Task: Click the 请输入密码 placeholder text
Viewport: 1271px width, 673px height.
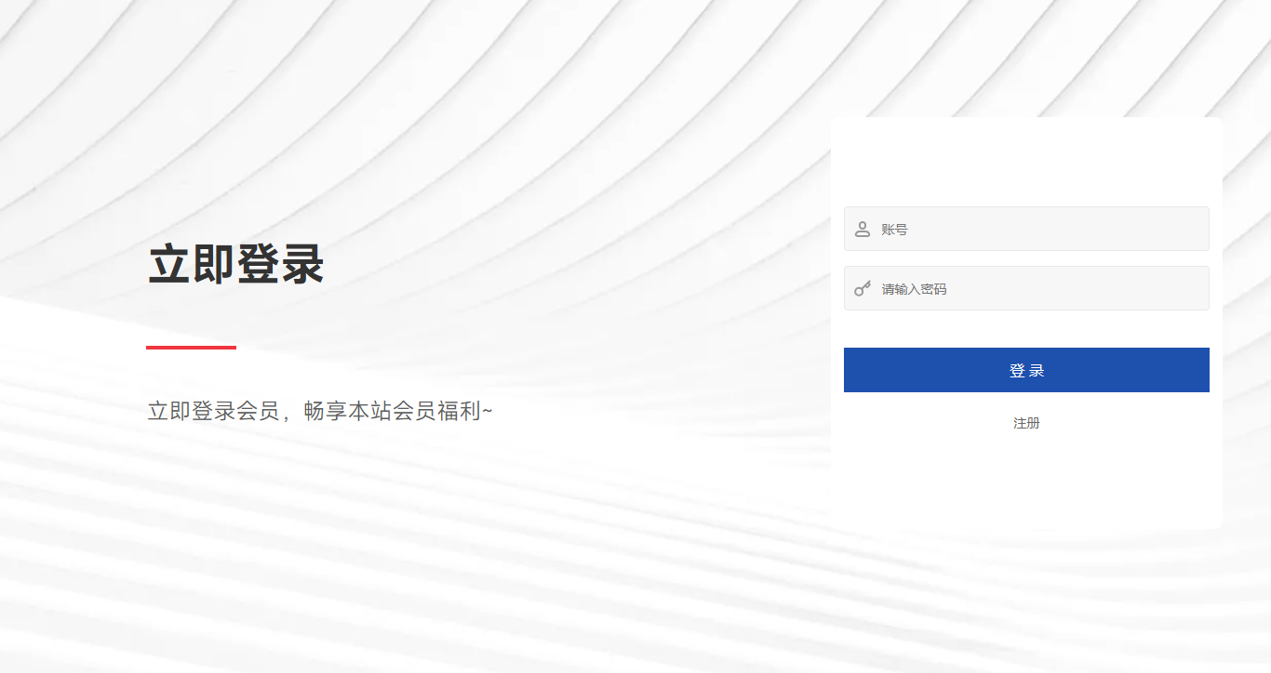Action: pos(914,289)
